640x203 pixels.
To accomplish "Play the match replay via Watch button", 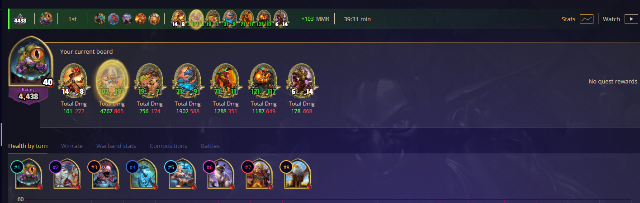I will (631, 19).
